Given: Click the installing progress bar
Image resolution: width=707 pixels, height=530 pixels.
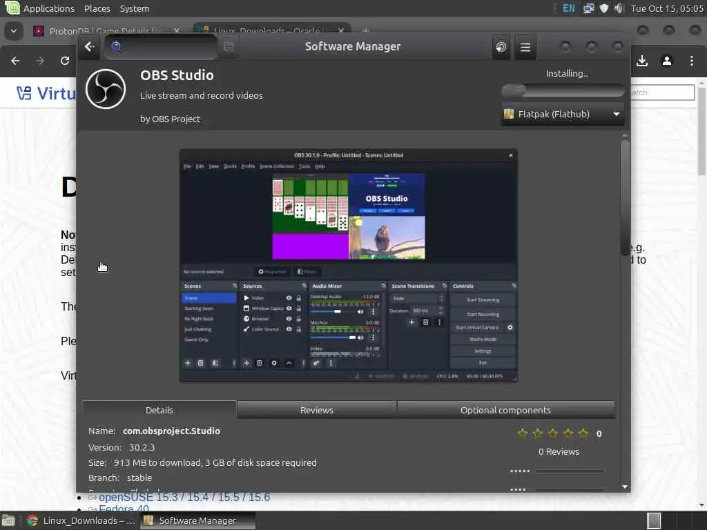Looking at the screenshot, I should tap(563, 90).
